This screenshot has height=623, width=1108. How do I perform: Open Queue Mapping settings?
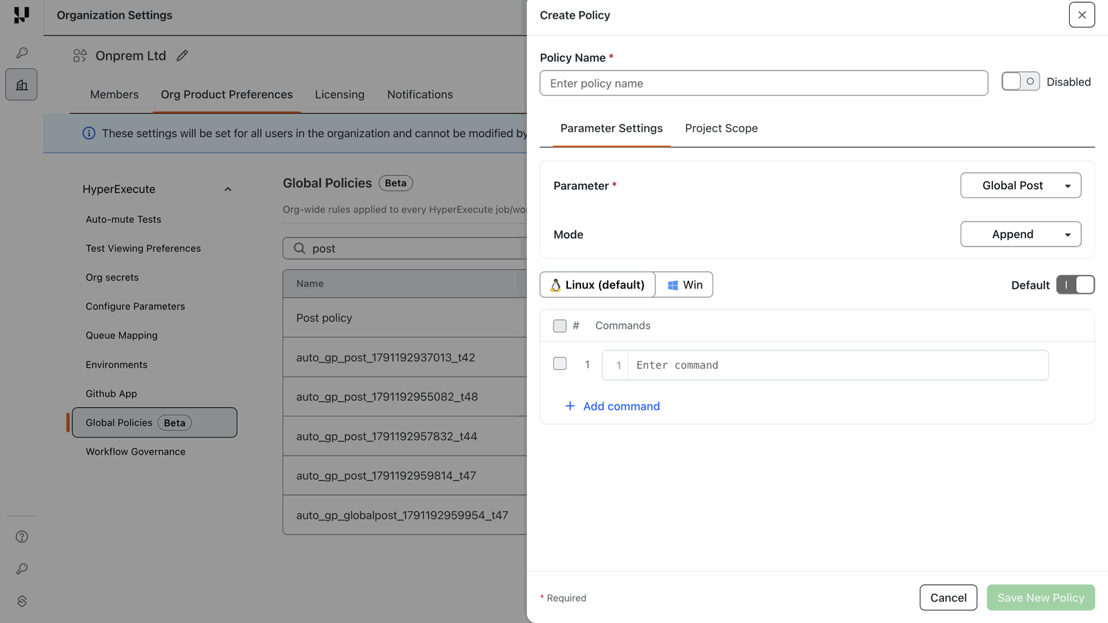click(122, 336)
